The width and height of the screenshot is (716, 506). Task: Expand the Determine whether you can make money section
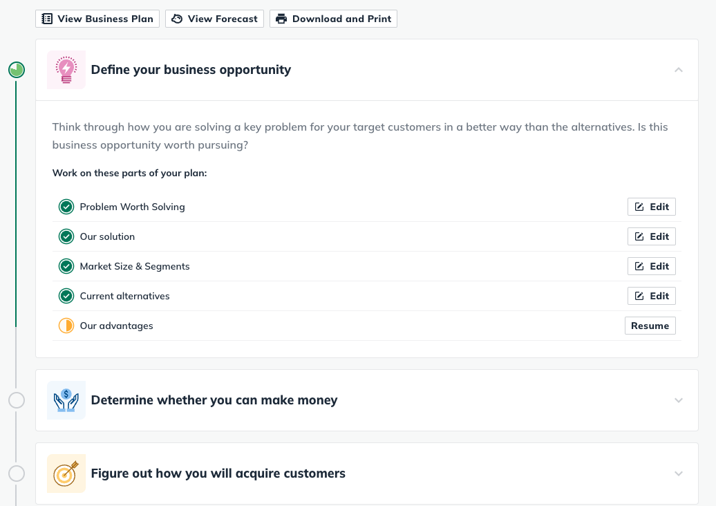point(678,400)
